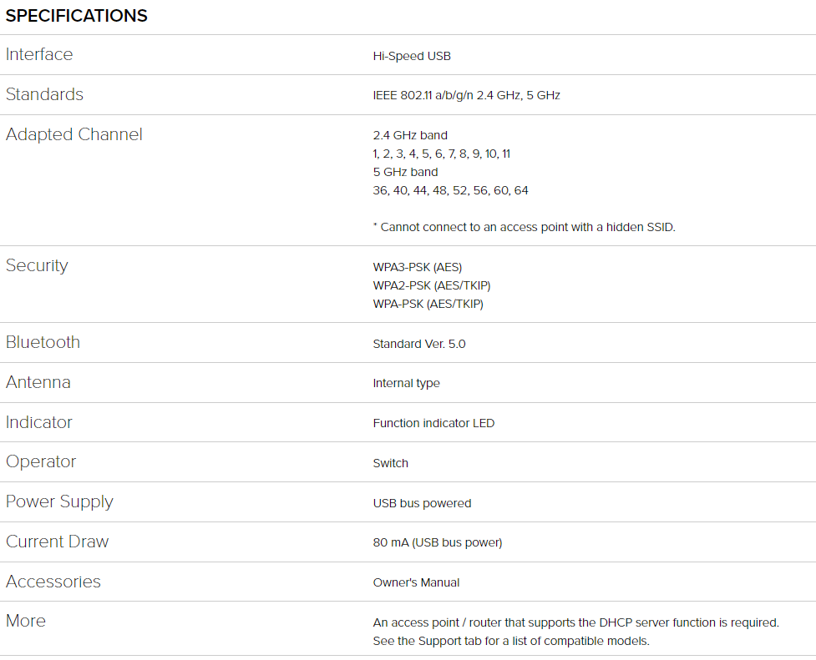Image resolution: width=816 pixels, height=660 pixels.
Task: Click the 2.4 GHz band line
Action: (410, 135)
